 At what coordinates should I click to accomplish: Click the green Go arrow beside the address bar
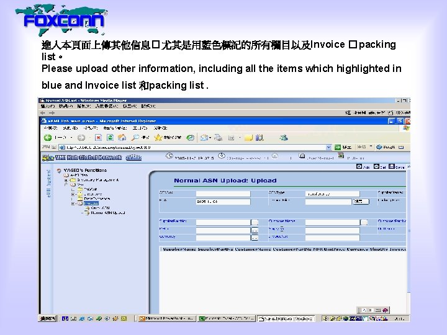point(338,147)
